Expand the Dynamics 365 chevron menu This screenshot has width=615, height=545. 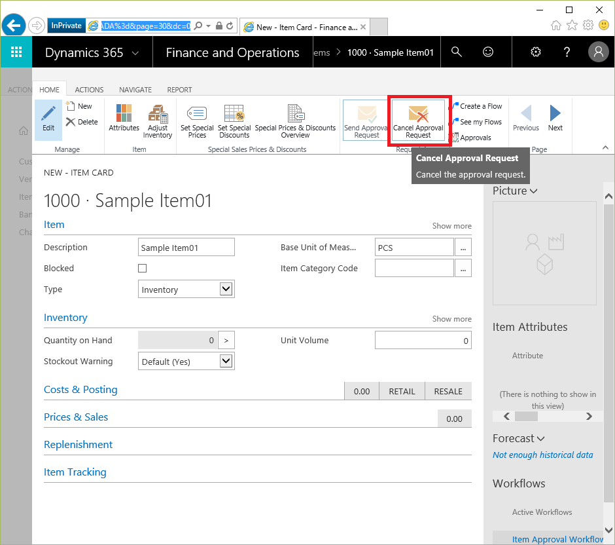point(135,52)
